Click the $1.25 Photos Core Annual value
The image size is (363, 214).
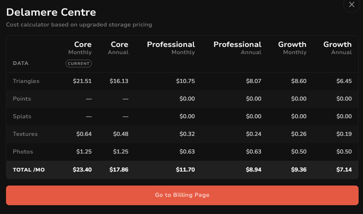pos(121,151)
